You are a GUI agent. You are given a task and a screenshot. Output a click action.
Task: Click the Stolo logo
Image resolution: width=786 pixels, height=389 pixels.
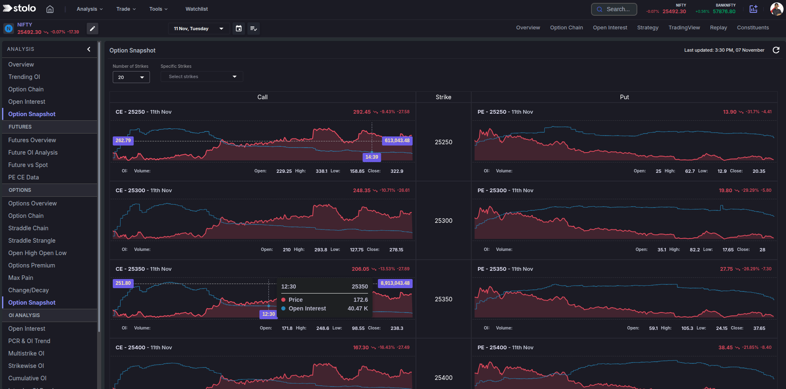click(x=19, y=8)
